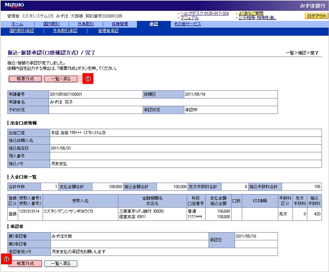This screenshot has width=329, height=272.
Task: Click bank name 三菱東京UFJ銀行 (0005)
Action: pyautogui.click(x=142, y=211)
